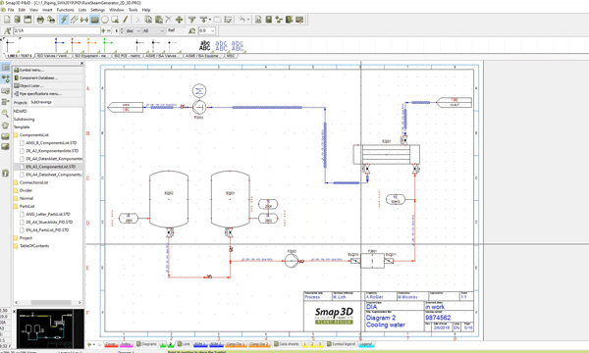Click the Delete X icon
Image resolution: width=589 pixels, height=353 pixels.
tap(169, 20)
